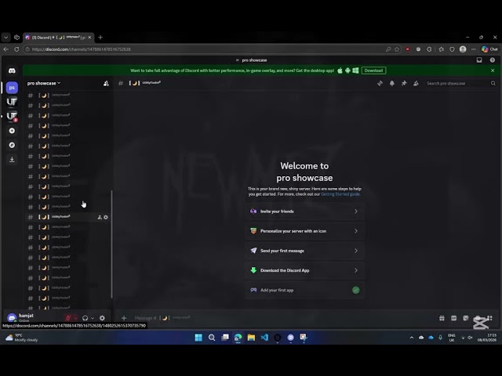Click the Download Apps icon in server bar
Viewport: 502px width, 376px height.
click(12, 159)
